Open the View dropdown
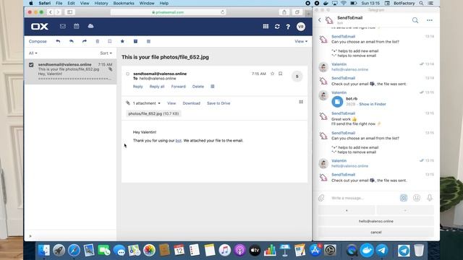Screen dimensions: 463x260 click(x=301, y=41)
